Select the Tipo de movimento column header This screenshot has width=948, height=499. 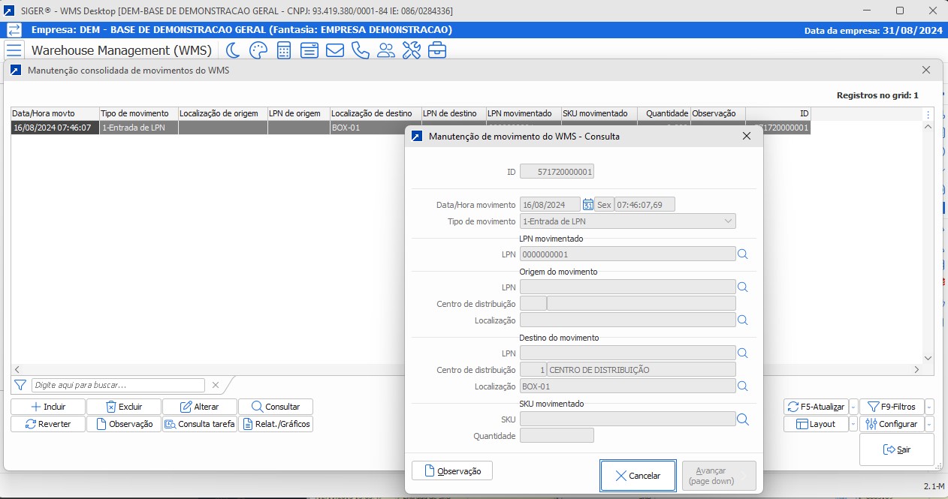137,113
